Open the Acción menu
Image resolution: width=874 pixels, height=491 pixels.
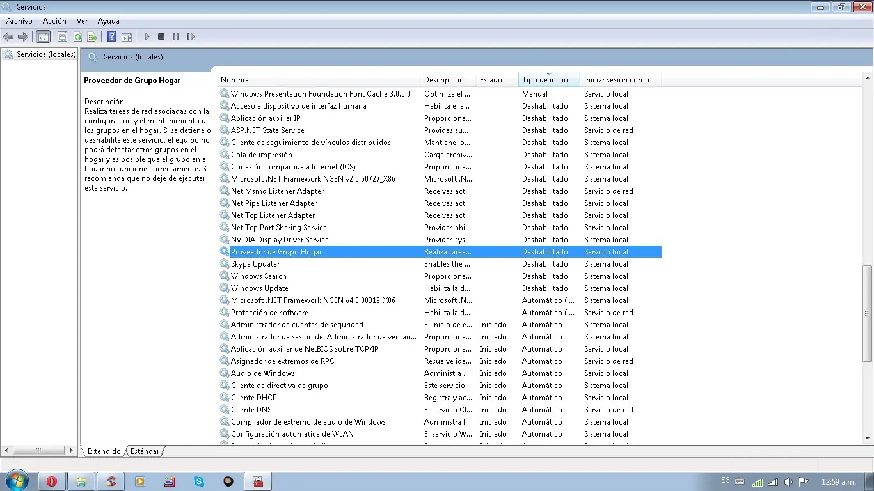pyautogui.click(x=54, y=21)
